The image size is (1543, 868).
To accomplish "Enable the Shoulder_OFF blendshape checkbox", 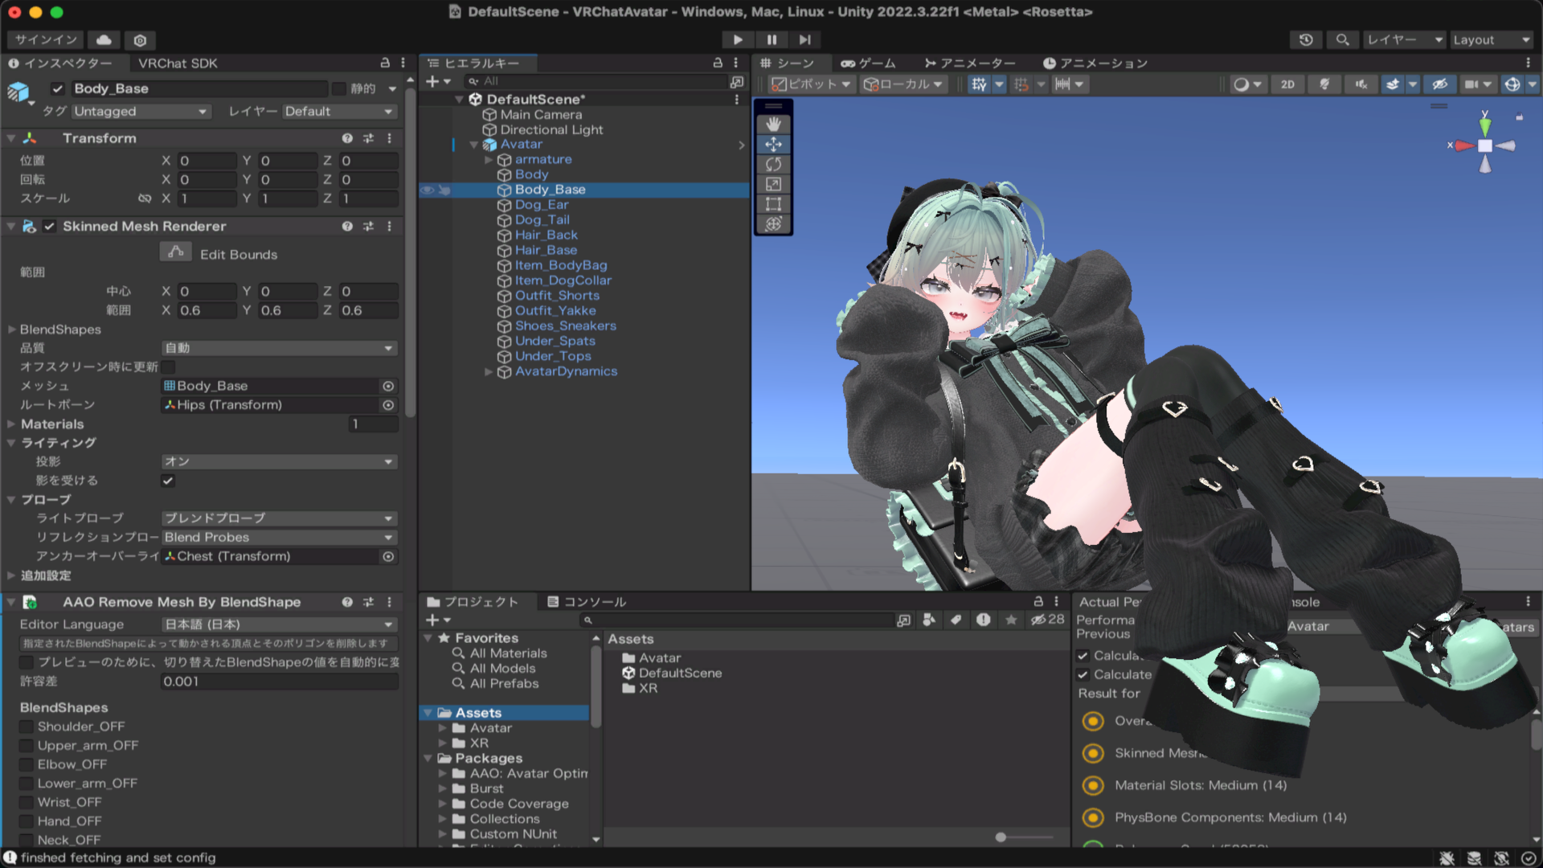I will tap(27, 727).
